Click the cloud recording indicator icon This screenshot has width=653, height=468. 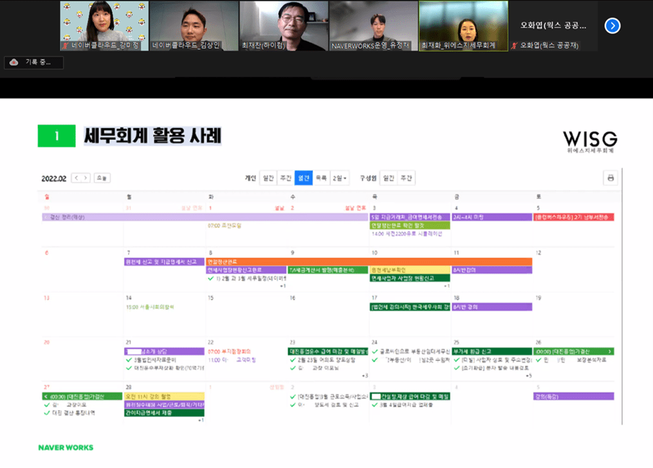tap(14, 62)
